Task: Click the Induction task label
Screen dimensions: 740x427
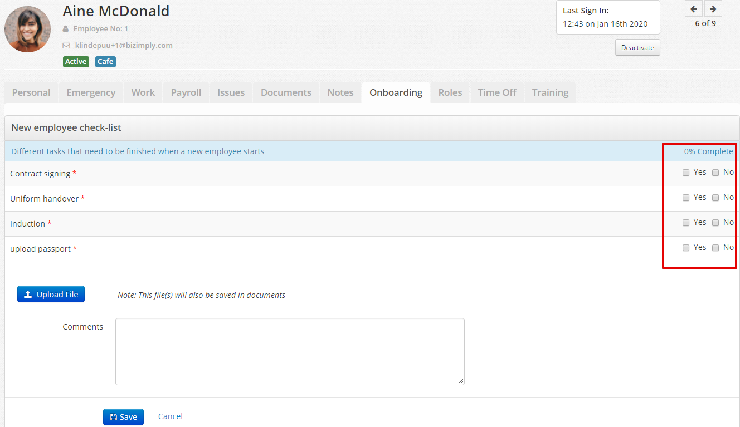Action: 27,224
